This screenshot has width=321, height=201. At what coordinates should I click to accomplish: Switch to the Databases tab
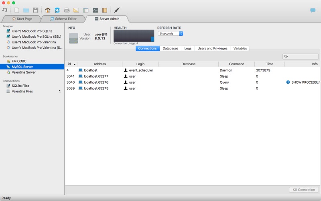170,48
